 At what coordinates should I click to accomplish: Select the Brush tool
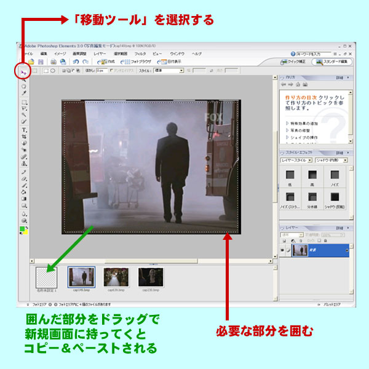[x=24, y=186]
